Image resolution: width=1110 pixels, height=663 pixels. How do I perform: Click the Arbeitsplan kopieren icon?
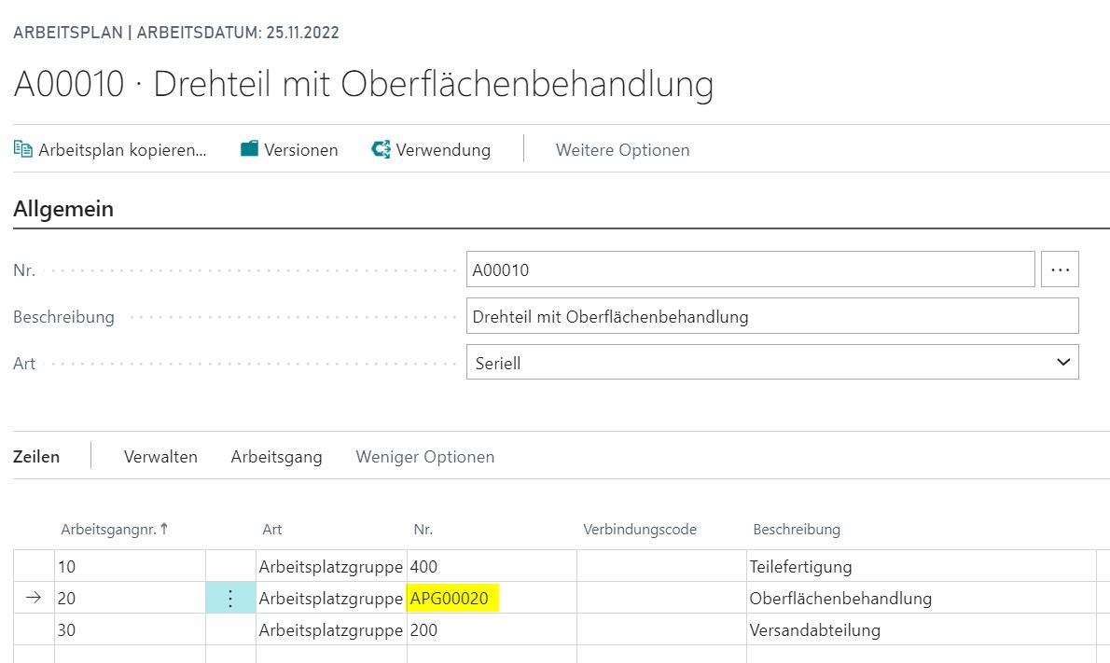tap(23, 149)
